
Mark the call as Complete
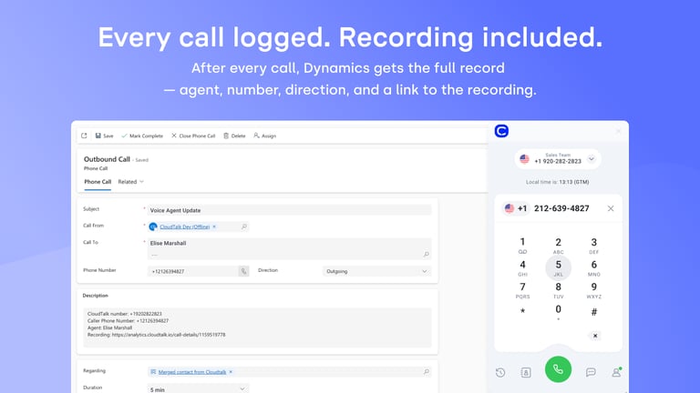click(x=142, y=136)
